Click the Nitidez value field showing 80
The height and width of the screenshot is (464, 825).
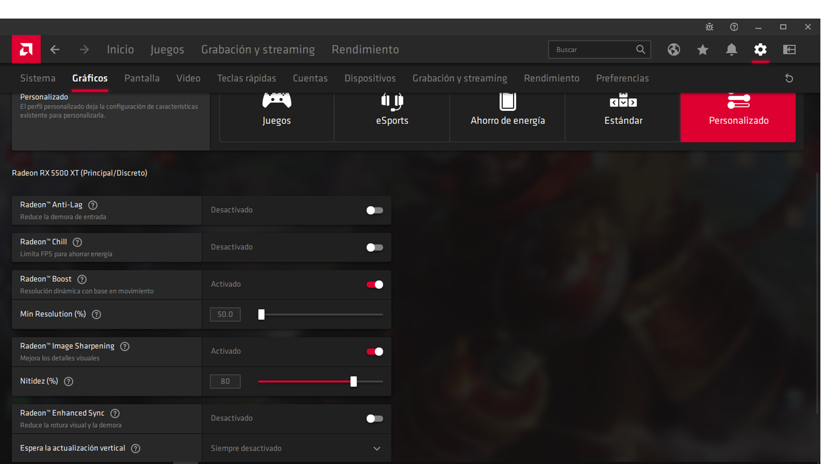click(225, 382)
